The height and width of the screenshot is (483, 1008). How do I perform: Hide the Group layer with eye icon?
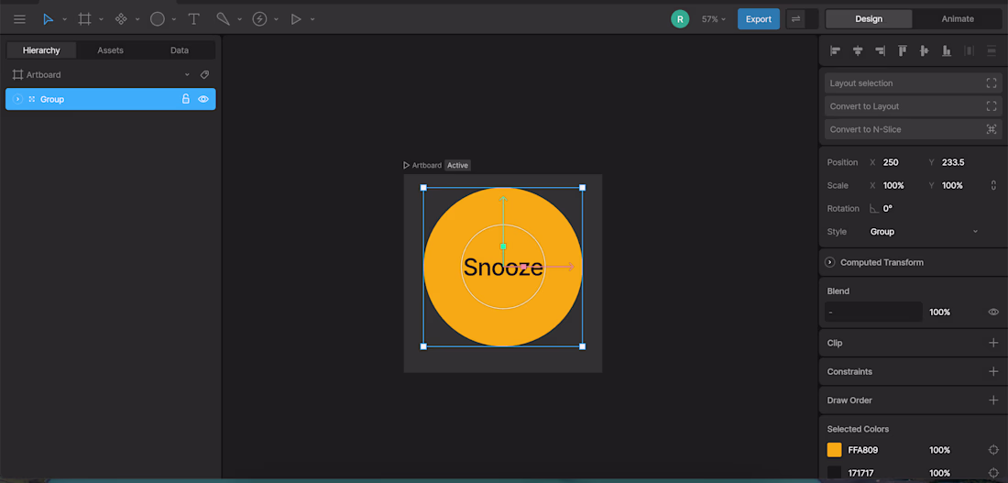(x=203, y=99)
